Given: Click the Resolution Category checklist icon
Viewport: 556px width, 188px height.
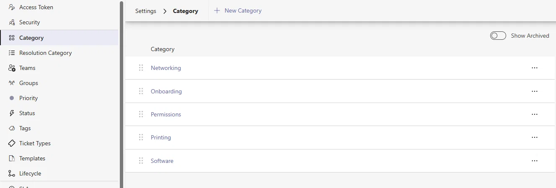Looking at the screenshot, I should coord(12,53).
